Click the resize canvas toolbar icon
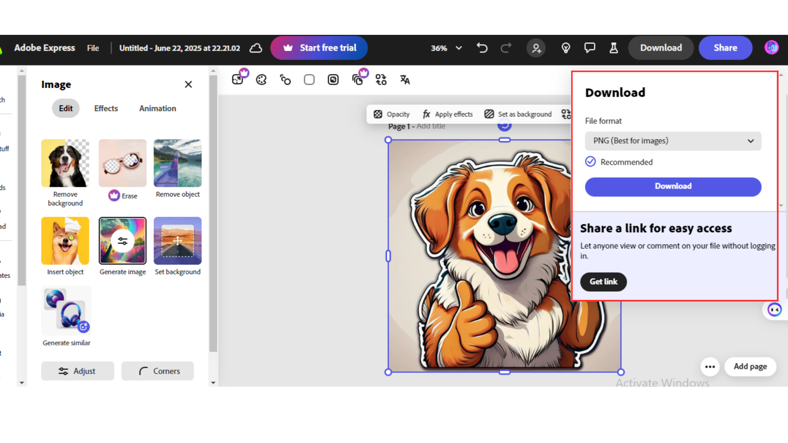The height and width of the screenshot is (443, 788). click(381, 79)
